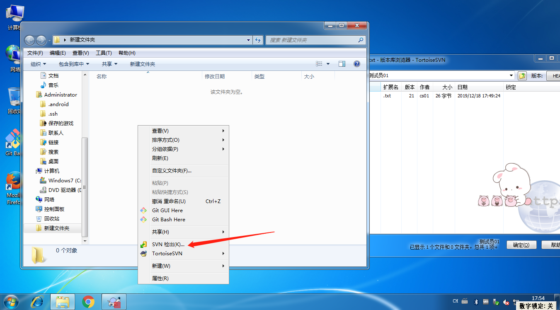Select 联系人 in navigation tree
Image resolution: width=560 pixels, height=310 pixels.
click(51, 133)
